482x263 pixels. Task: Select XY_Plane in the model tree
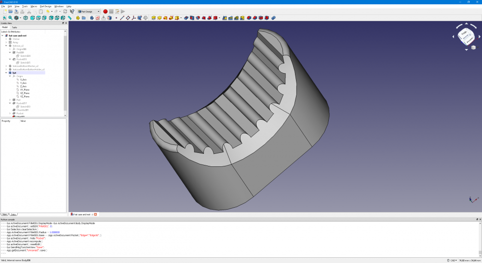(x=25, y=89)
